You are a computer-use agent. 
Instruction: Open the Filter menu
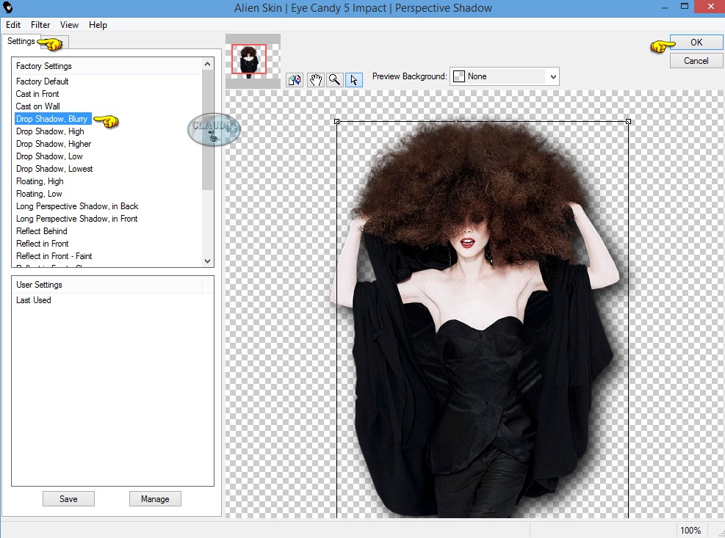coord(40,25)
